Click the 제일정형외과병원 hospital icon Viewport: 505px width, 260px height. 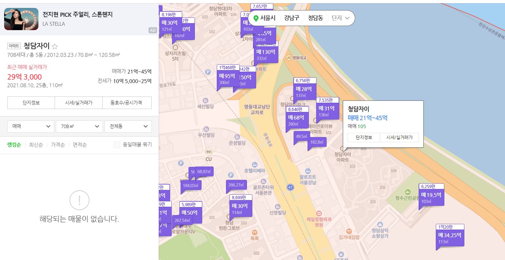(319, 213)
